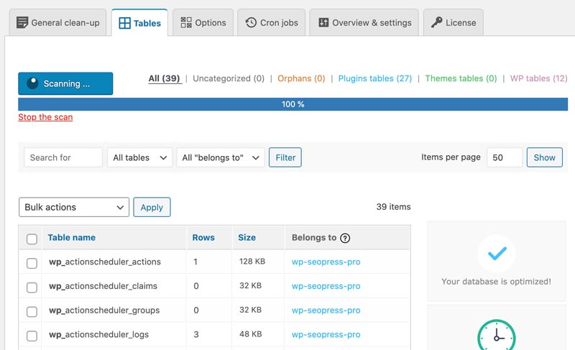
Task: Show Themes tables (0)
Action: 461,78
